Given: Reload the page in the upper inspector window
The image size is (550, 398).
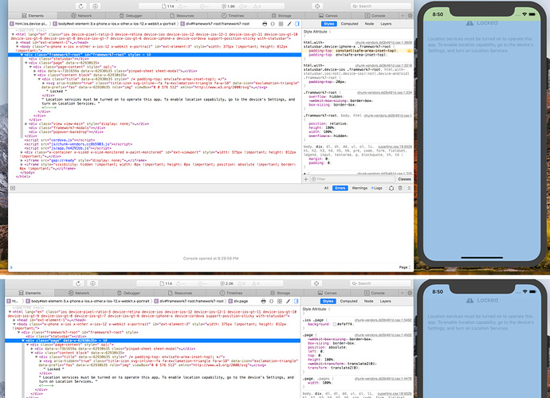Looking at the screenshot, I should coord(81,6).
